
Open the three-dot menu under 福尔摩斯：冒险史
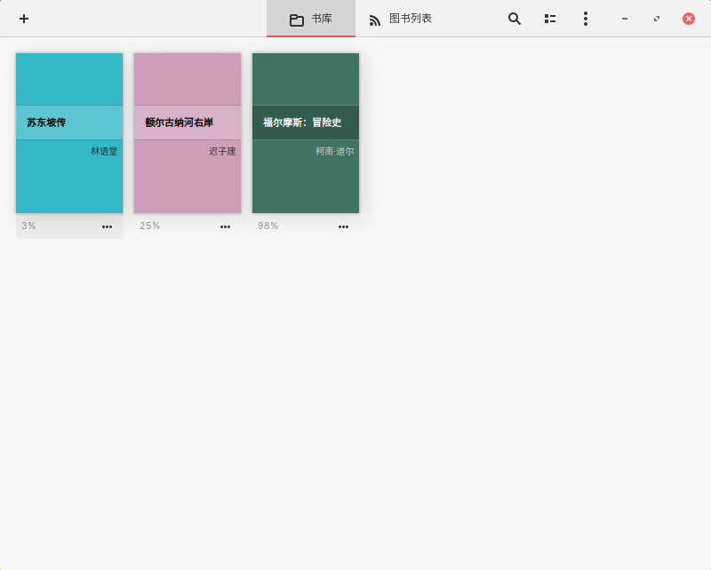coord(343,226)
